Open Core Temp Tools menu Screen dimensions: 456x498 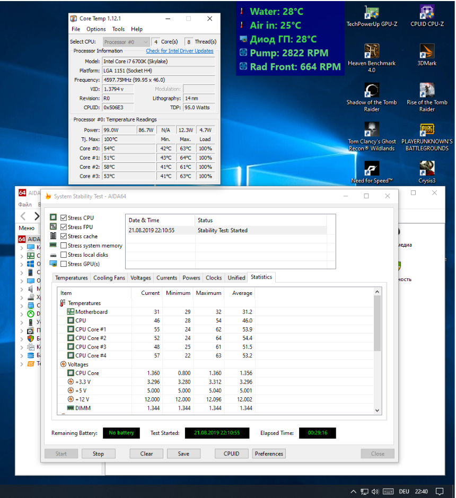tap(118, 29)
